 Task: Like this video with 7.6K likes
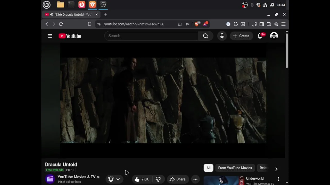[x=142, y=179]
